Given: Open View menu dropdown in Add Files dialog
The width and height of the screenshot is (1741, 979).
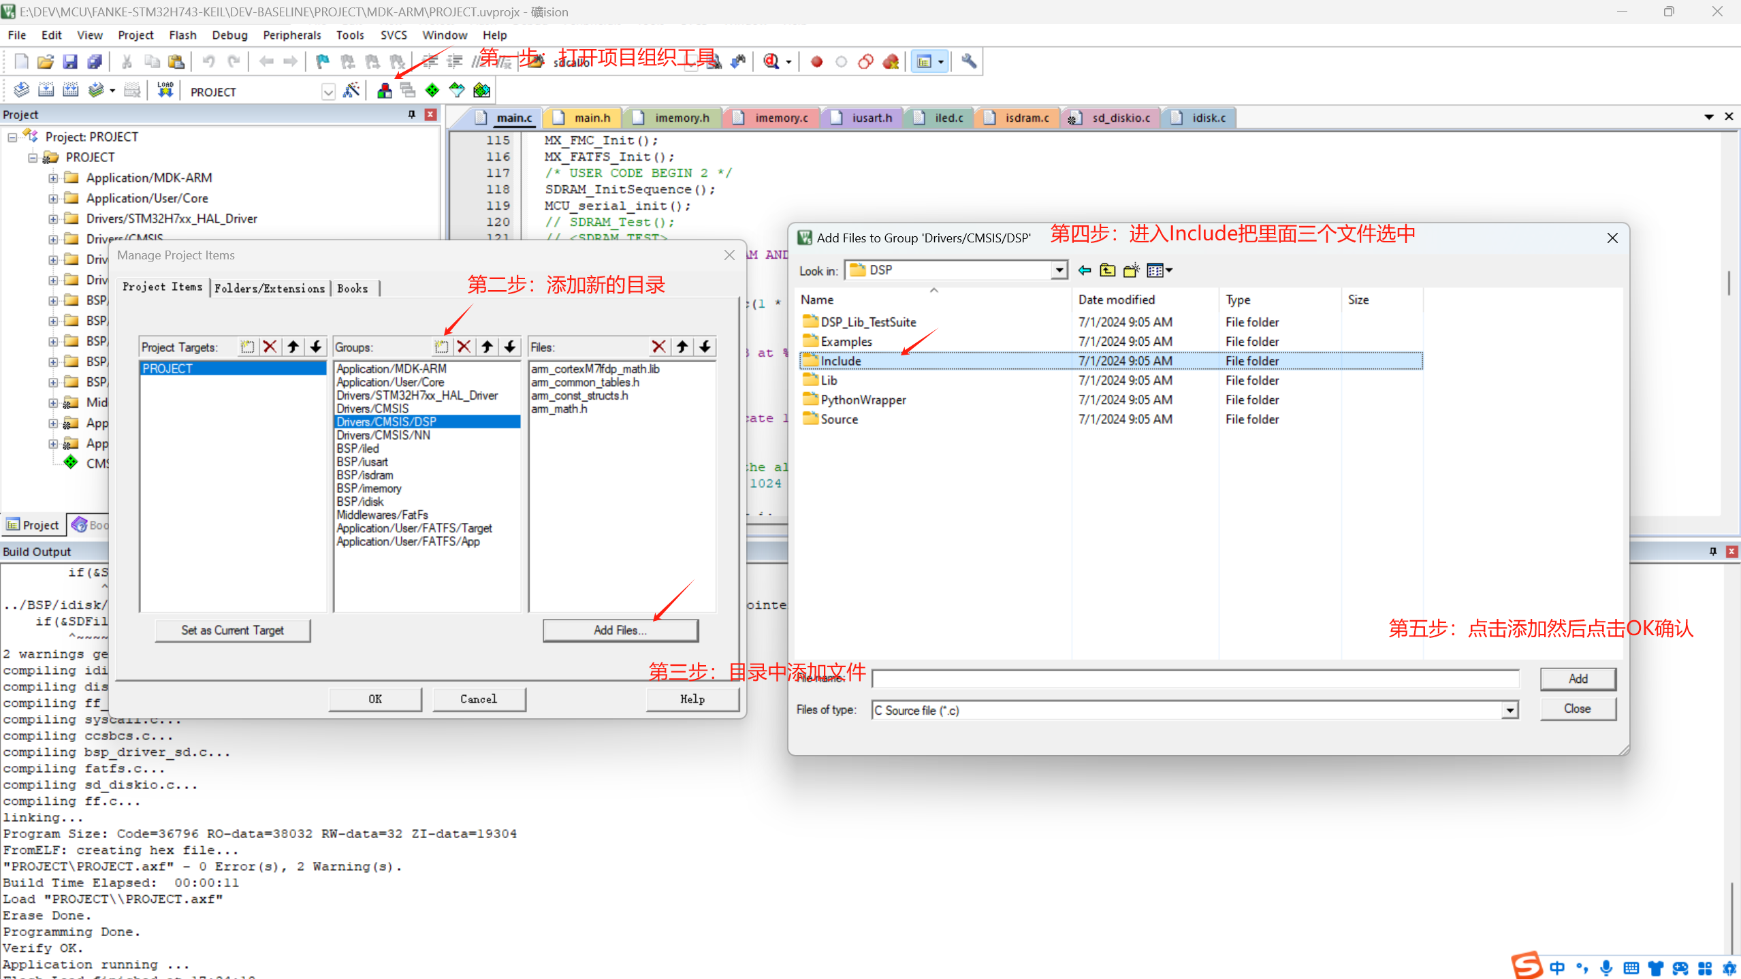Looking at the screenshot, I should (1159, 271).
